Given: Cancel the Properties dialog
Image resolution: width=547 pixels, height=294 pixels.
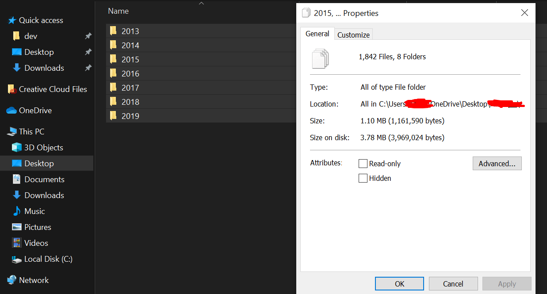Looking at the screenshot, I should click(453, 284).
